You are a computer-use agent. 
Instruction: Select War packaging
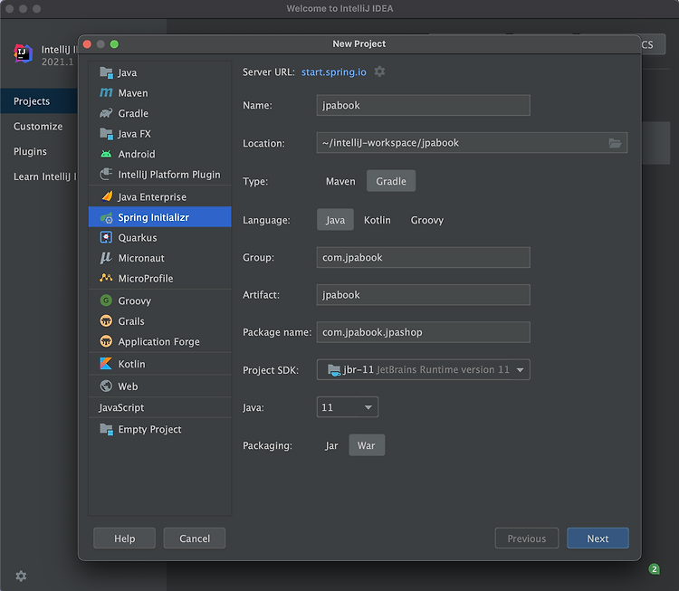tap(367, 445)
